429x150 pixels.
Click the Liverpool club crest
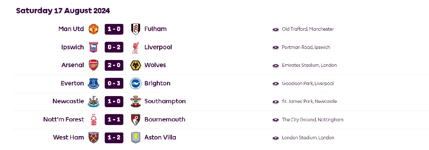[x=135, y=47]
